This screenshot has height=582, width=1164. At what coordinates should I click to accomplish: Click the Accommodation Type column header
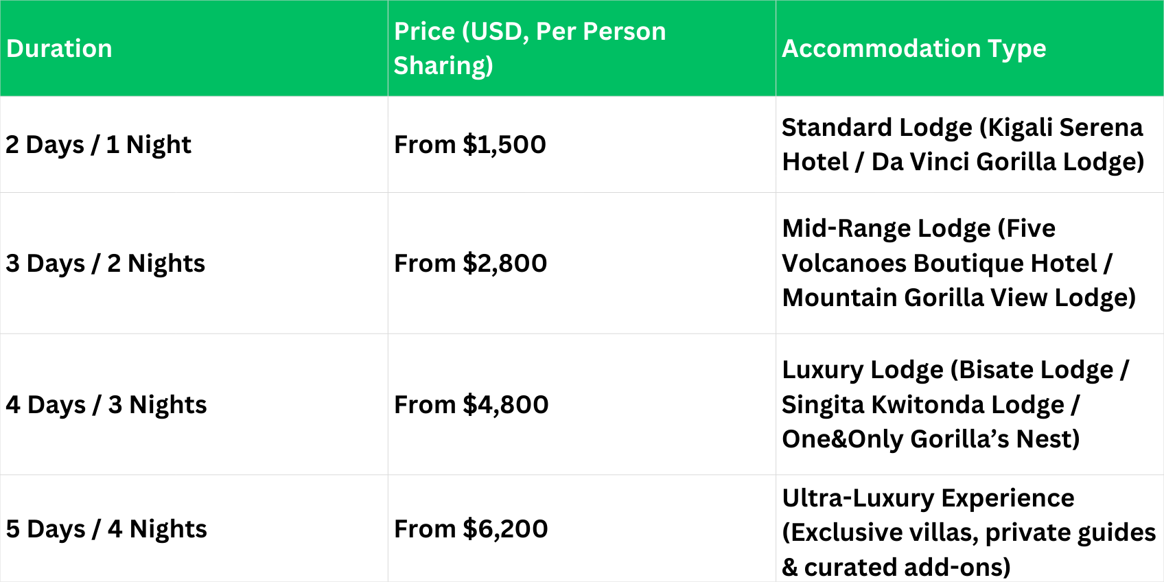coord(913,49)
